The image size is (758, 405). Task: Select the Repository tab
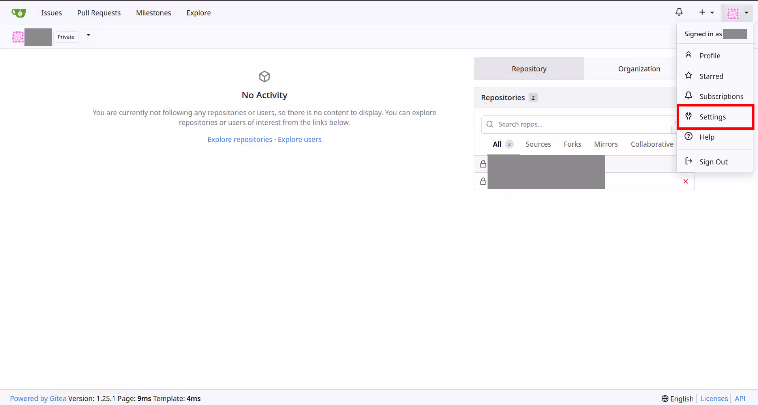529,69
